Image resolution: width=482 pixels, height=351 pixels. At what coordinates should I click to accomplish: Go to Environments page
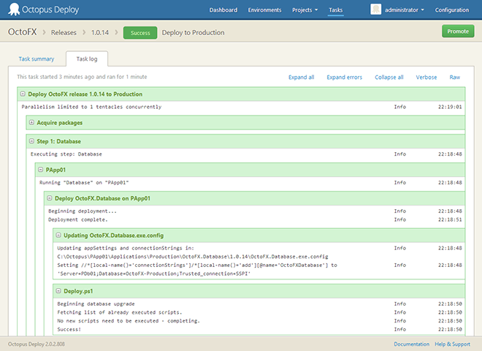(x=264, y=10)
